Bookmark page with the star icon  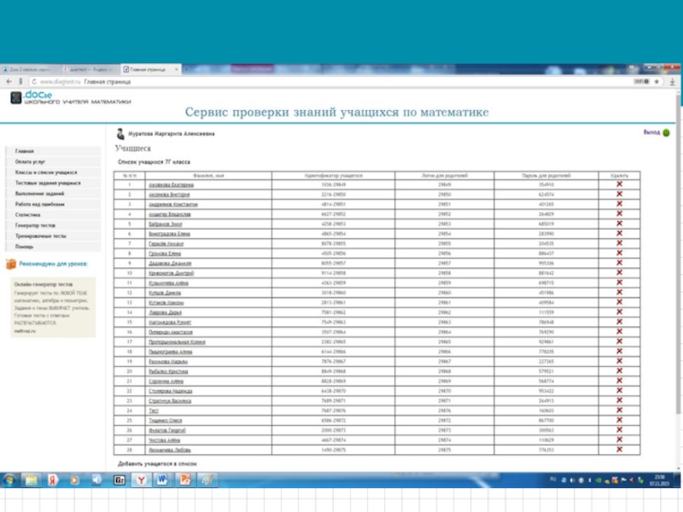click(657, 81)
